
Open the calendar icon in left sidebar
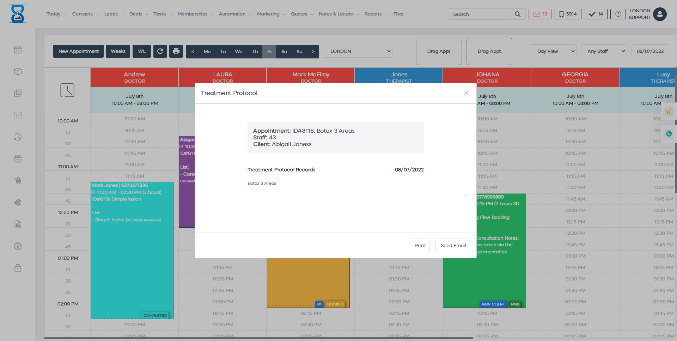18,50
